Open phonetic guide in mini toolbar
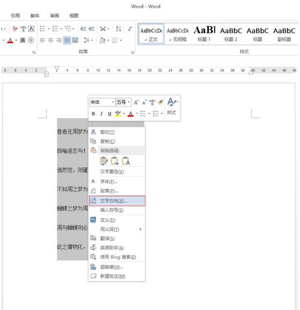The height and width of the screenshot is (310, 300). coord(152,102)
